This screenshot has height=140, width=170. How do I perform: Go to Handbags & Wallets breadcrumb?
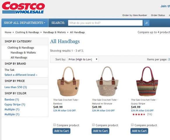tap(55, 32)
